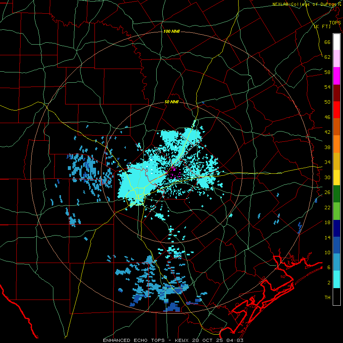Select the '38' legend value

(x=327, y=147)
